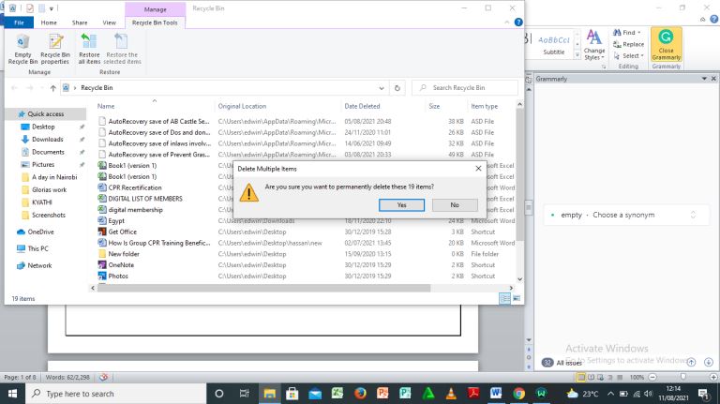This screenshot has height=404, width=720.
Task: Click the Windows Start button
Action: point(12,394)
